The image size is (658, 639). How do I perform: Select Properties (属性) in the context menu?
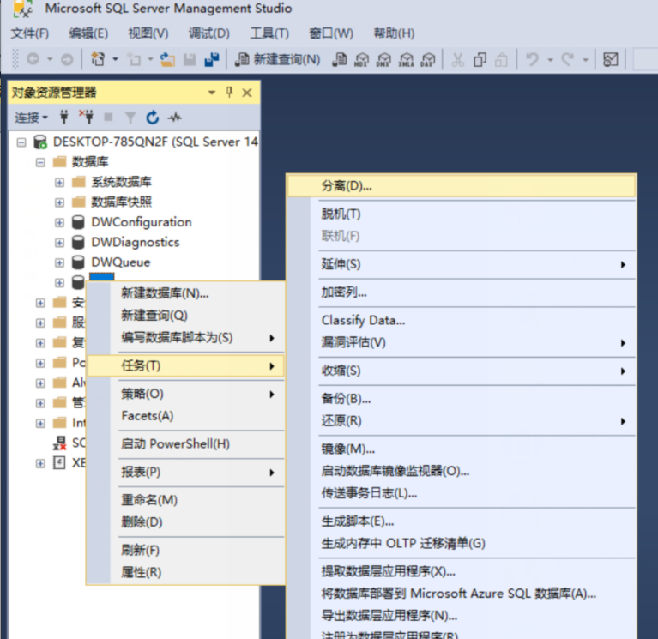(185, 573)
